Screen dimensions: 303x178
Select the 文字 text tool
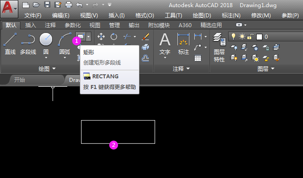click(x=165, y=44)
